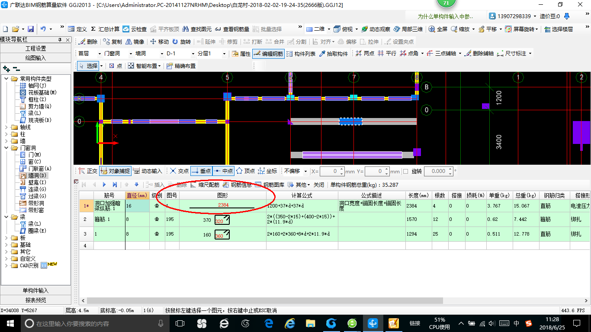The image size is (591, 332).
Task: Expand the 轴线 tree node
Action: 7,127
